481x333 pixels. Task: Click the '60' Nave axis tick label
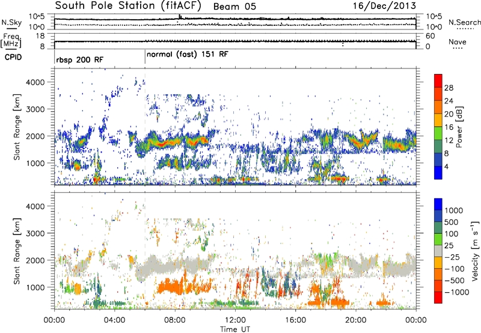430,36
